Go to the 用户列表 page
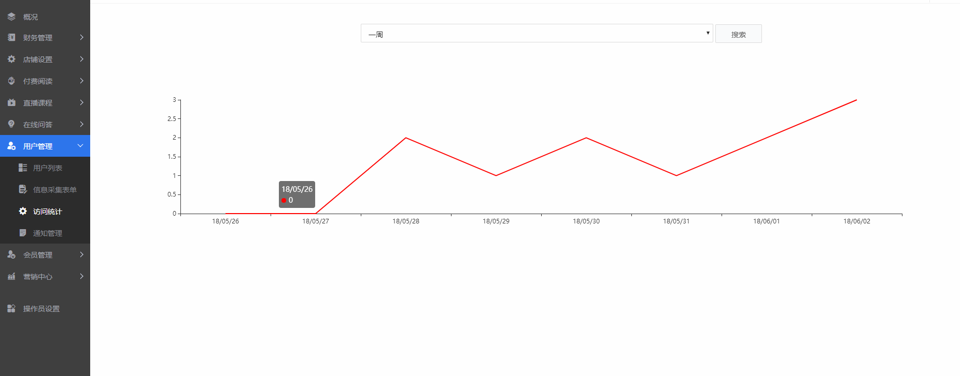The image size is (960, 376). pos(45,168)
